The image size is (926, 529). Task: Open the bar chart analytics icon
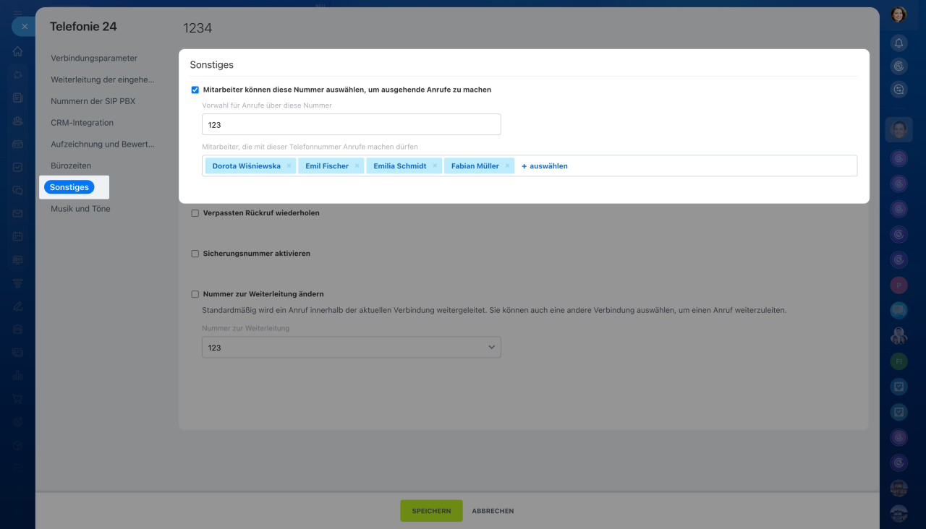(17, 375)
